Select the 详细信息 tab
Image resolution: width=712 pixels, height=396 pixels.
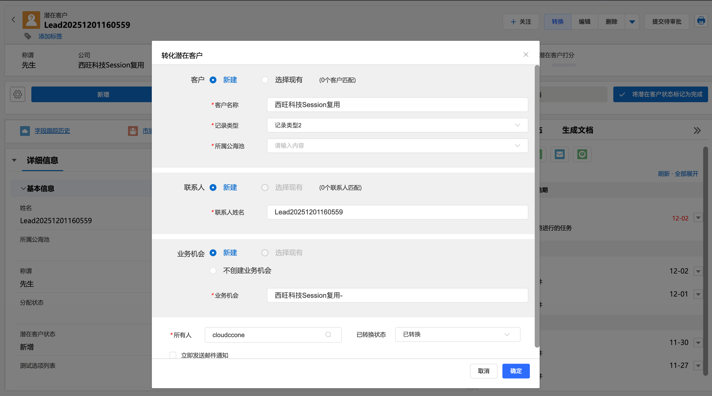pyautogui.click(x=42, y=160)
